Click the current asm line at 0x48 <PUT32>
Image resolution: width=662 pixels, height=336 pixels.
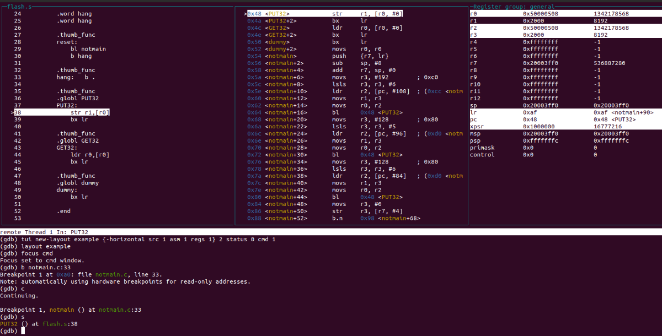(324, 13)
